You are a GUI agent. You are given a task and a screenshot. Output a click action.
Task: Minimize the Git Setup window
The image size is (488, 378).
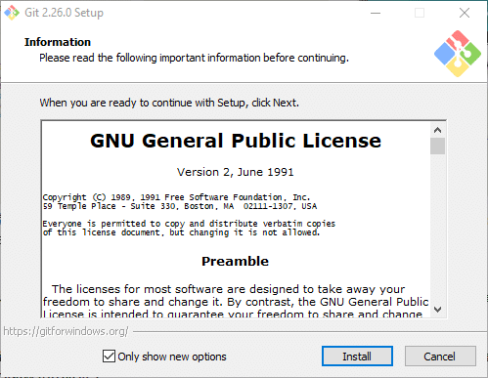click(376, 13)
